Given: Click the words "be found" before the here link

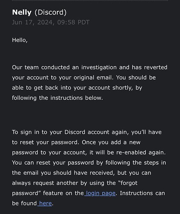Looking at the screenshot, I should point(24,203).
